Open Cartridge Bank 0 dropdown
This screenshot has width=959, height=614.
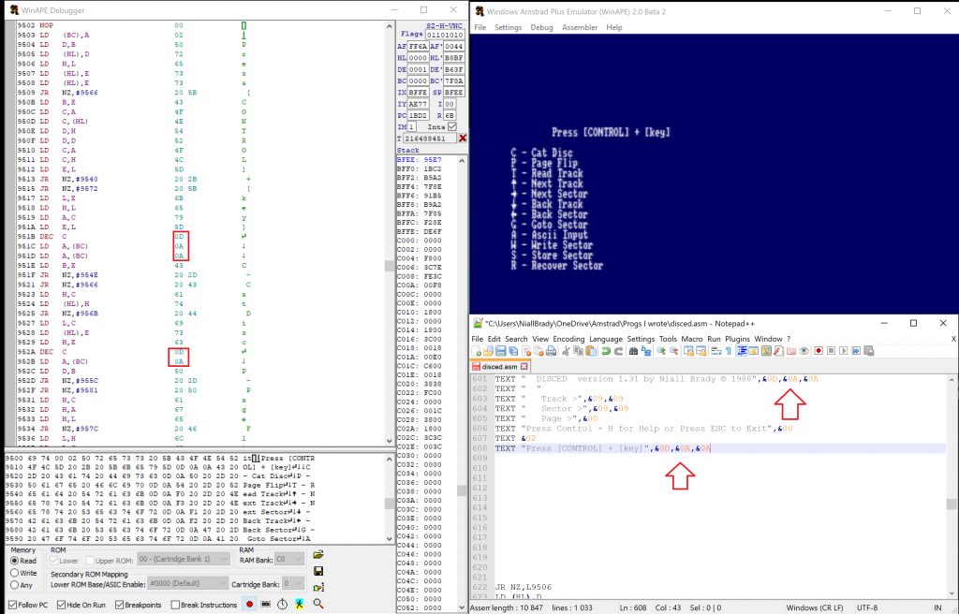click(x=293, y=583)
